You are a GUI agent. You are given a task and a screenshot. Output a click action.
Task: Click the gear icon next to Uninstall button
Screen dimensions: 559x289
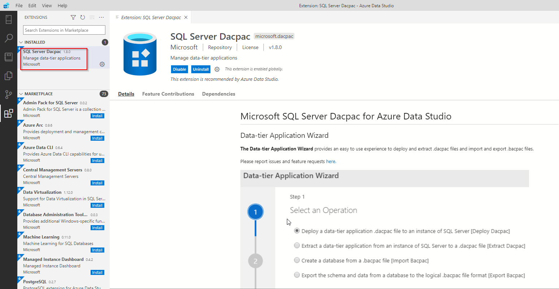pos(217,69)
